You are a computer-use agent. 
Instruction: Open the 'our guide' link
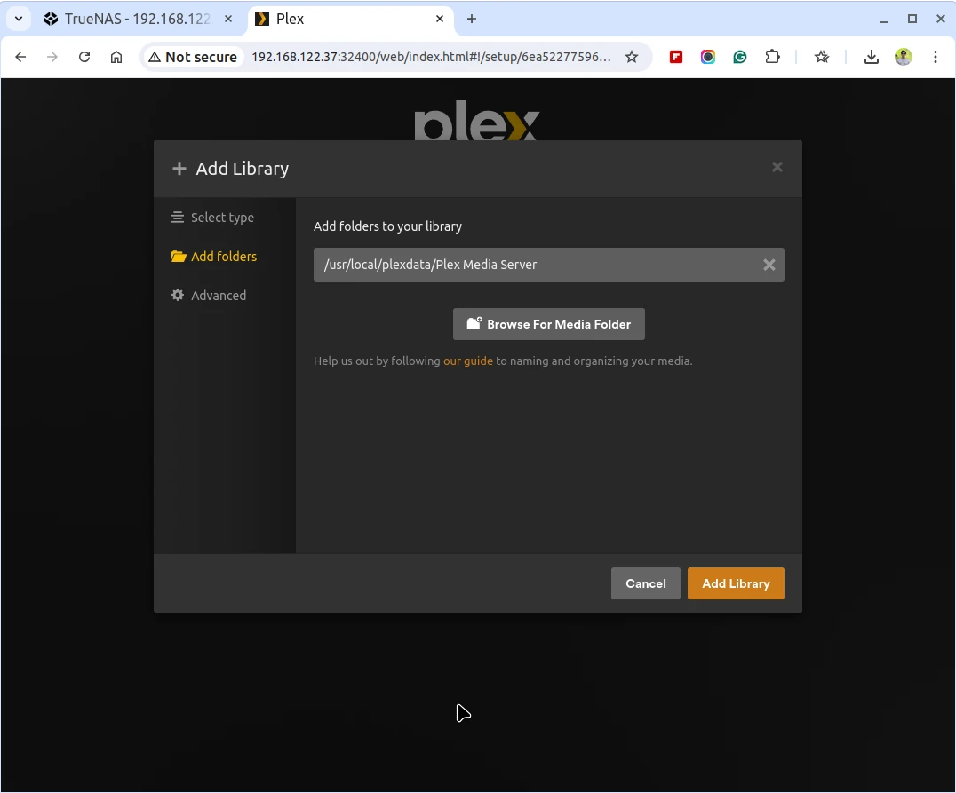[467, 361]
